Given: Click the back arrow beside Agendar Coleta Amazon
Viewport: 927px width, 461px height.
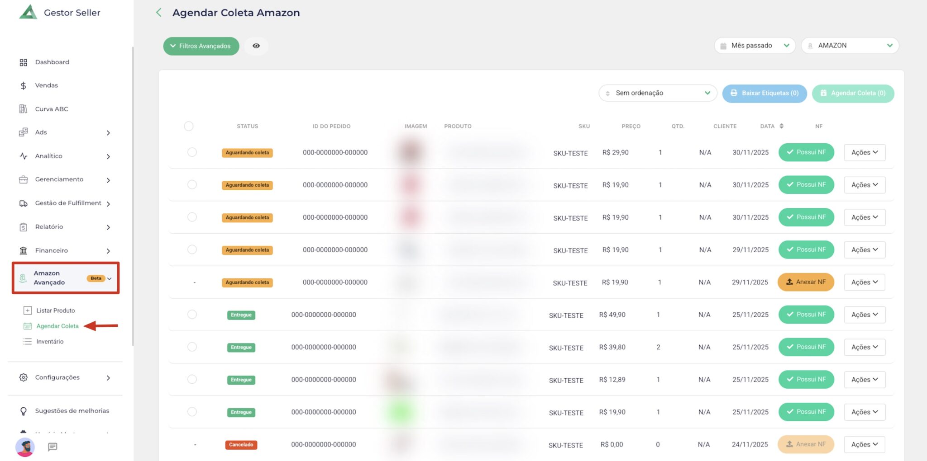Looking at the screenshot, I should pos(158,13).
